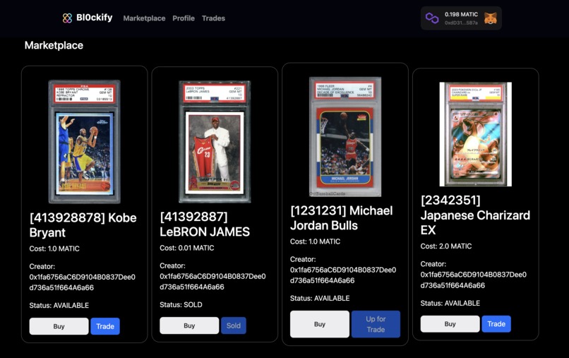Go to the Trades page
Screen dimensions: 569x358
(x=213, y=18)
